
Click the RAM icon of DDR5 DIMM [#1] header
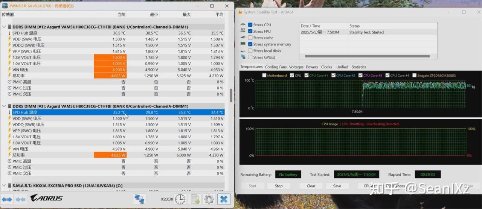(9, 27)
